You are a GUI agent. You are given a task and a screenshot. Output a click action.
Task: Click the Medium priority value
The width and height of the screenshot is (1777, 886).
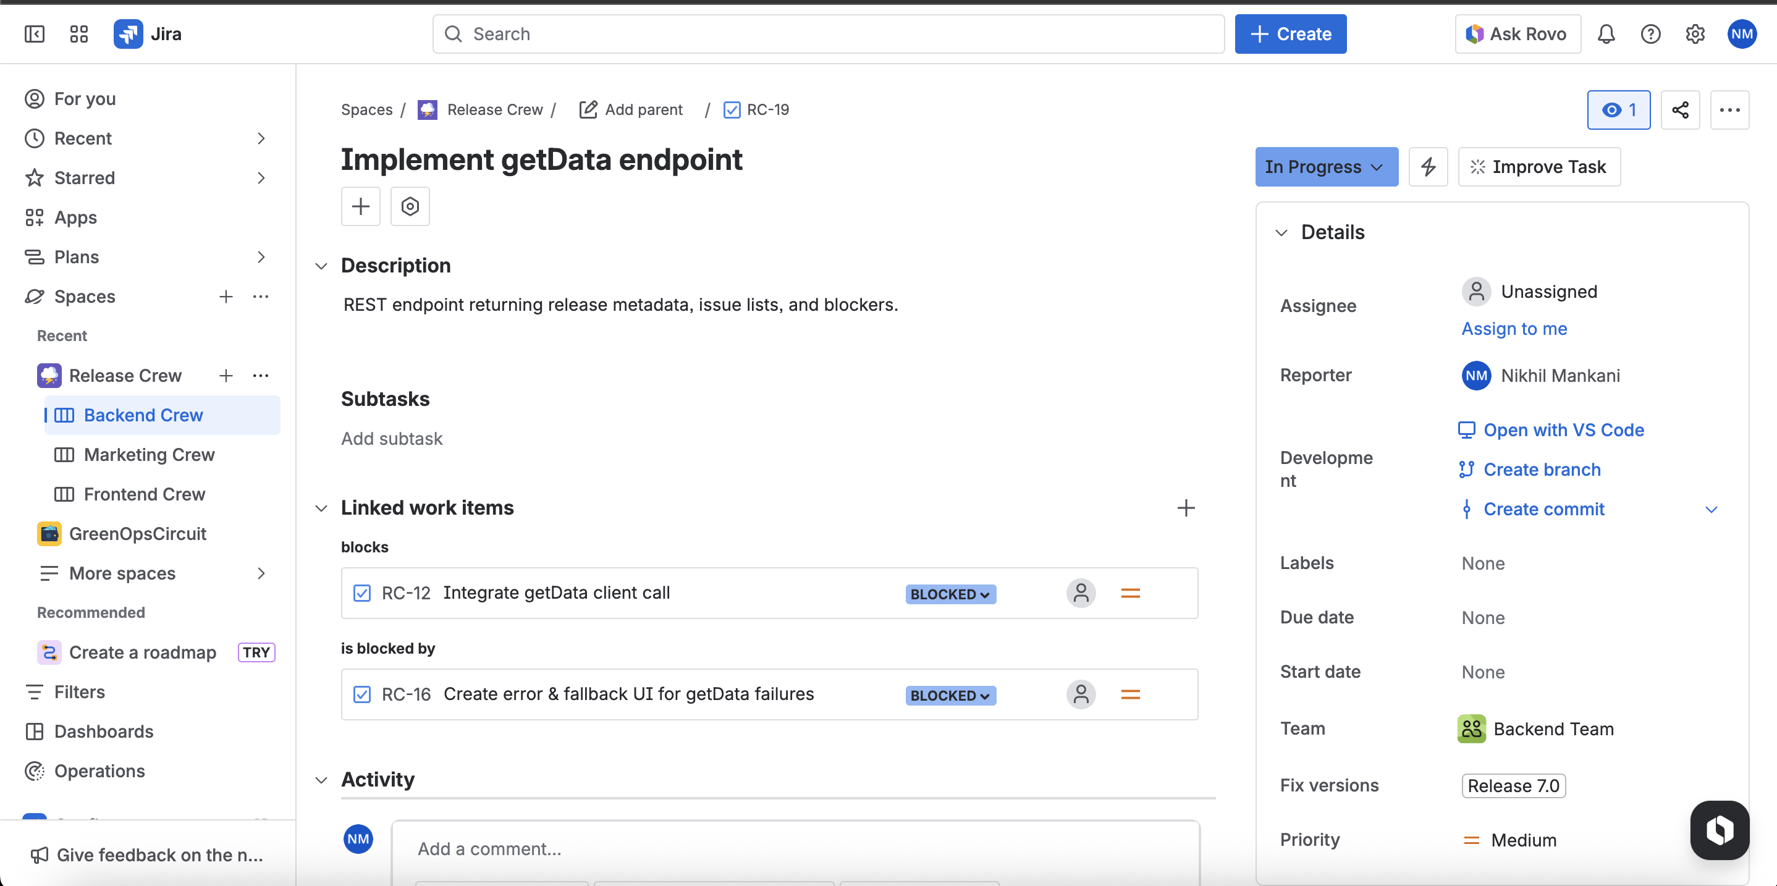[1523, 840]
